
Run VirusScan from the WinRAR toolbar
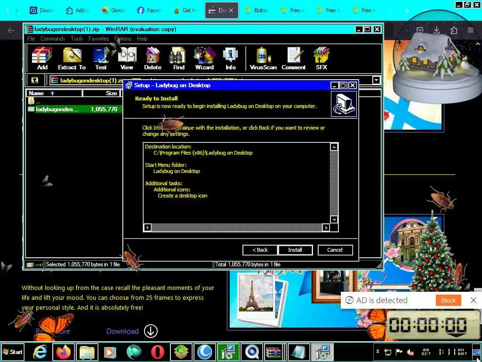point(263,58)
